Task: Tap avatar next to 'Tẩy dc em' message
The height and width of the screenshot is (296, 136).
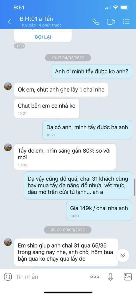Action: click(x=8, y=147)
